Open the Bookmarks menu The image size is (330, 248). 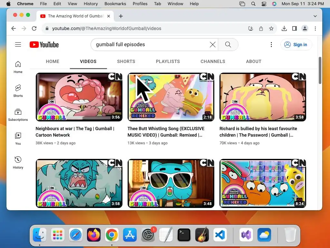coord(115,4)
